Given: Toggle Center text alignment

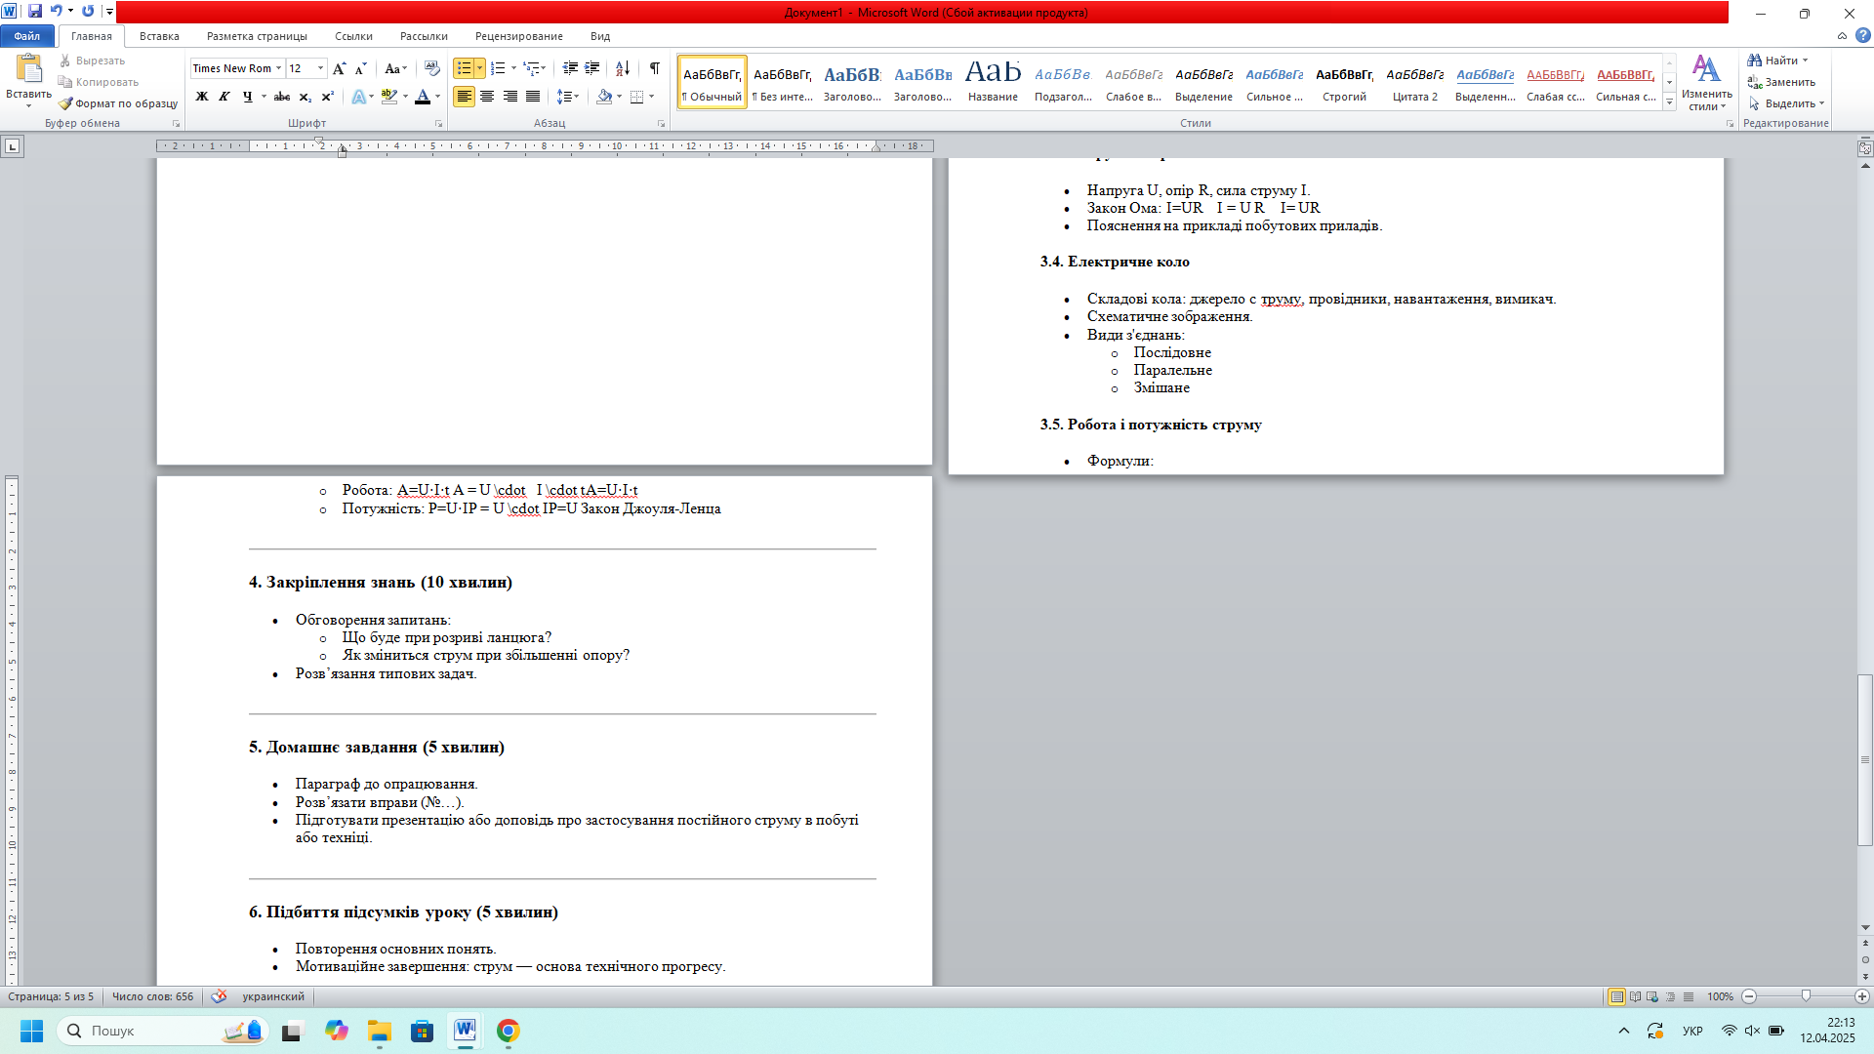Looking at the screenshot, I should click(487, 97).
